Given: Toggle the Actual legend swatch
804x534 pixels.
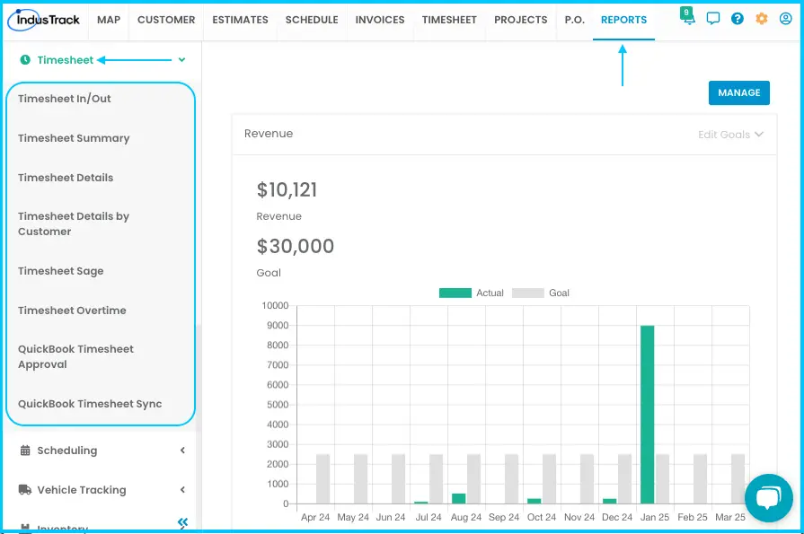Looking at the screenshot, I should click(x=455, y=293).
